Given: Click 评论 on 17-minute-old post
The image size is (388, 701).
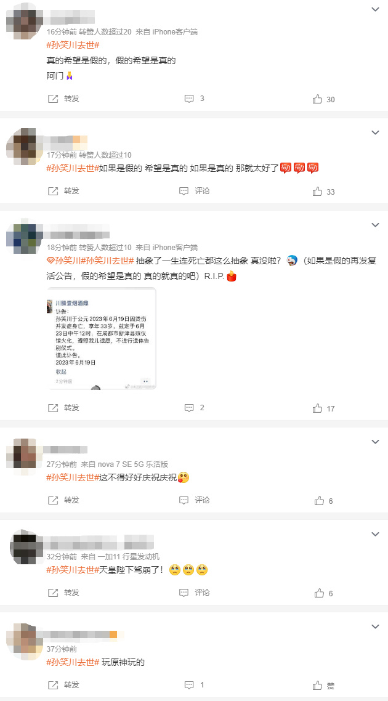Looking at the screenshot, I should pyautogui.click(x=195, y=192).
